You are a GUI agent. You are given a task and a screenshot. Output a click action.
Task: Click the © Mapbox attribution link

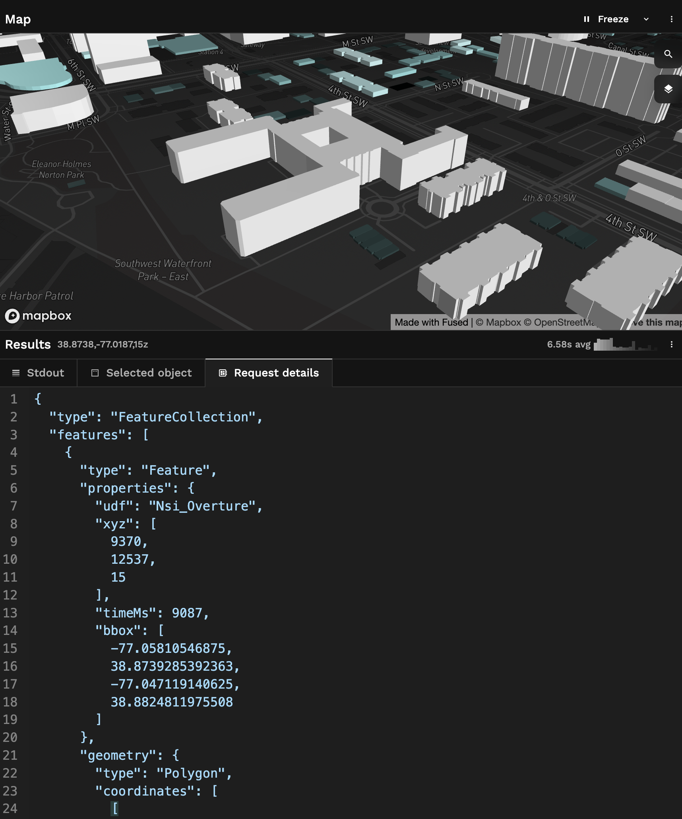click(x=498, y=322)
